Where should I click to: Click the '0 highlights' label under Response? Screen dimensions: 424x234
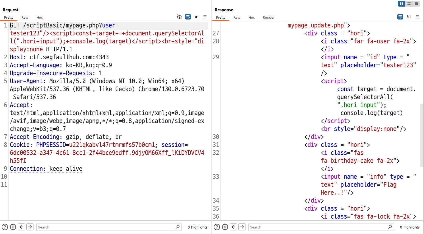410,227
